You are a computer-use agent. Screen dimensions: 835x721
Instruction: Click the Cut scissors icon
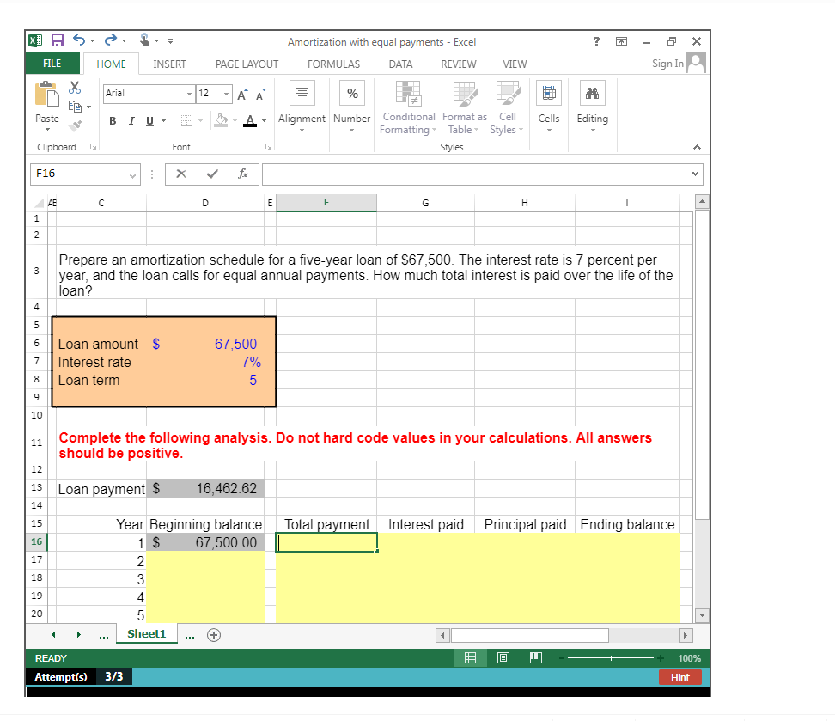[74, 89]
